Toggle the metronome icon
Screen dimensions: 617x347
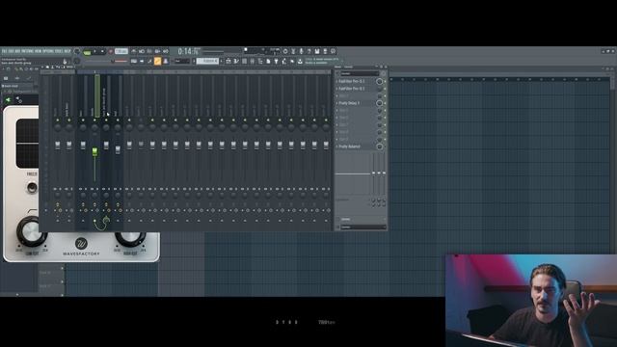(134, 51)
